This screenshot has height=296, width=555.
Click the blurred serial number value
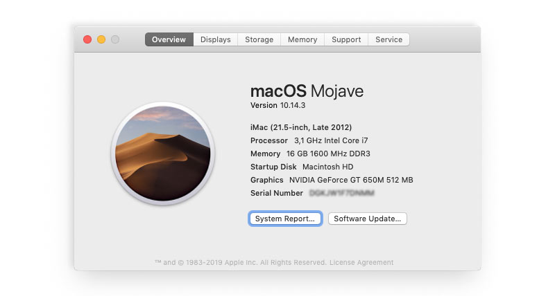[341, 193]
